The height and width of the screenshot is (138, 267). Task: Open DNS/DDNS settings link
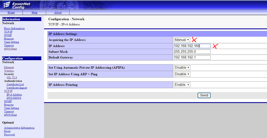(x=14, y=98)
